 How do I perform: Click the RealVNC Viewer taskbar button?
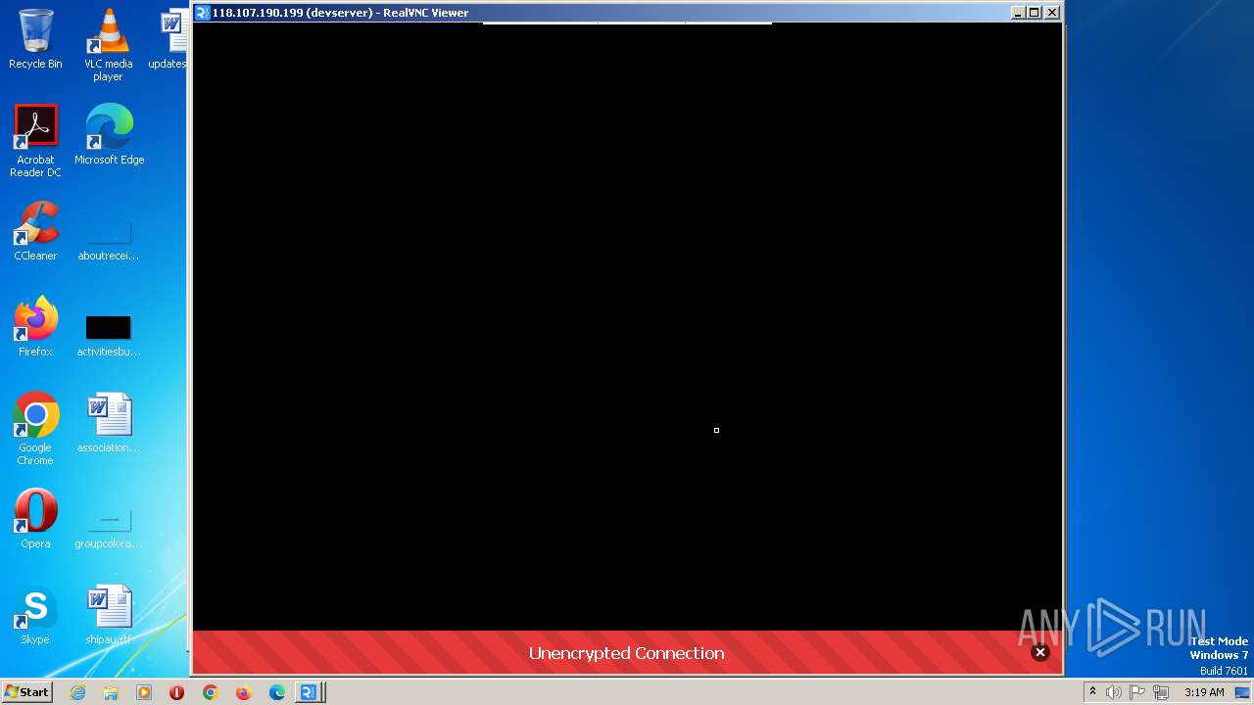310,692
